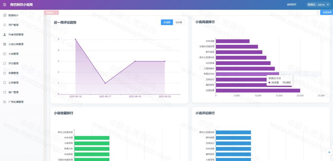333x161 pixels.
Task: Open 数据统计 menu item
Action: pos(22,15)
